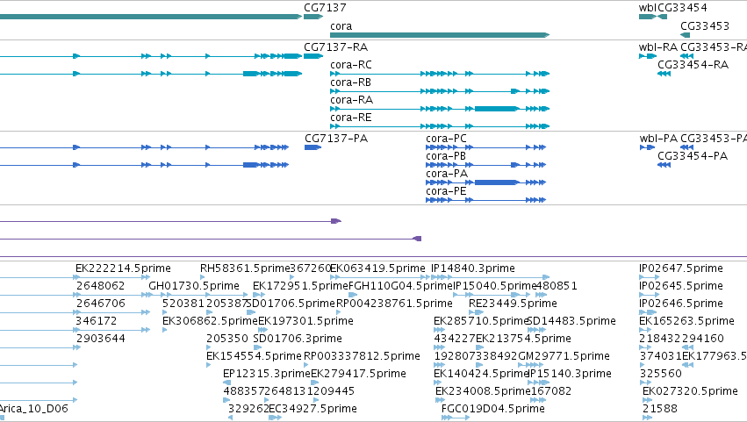Screen dimensions: 747x422
Task: Click the CG33454-PA coding label
Action: [x=693, y=156]
